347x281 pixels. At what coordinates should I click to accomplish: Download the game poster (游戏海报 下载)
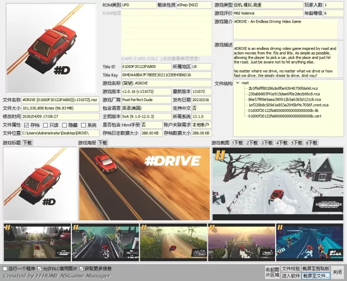click(103, 143)
